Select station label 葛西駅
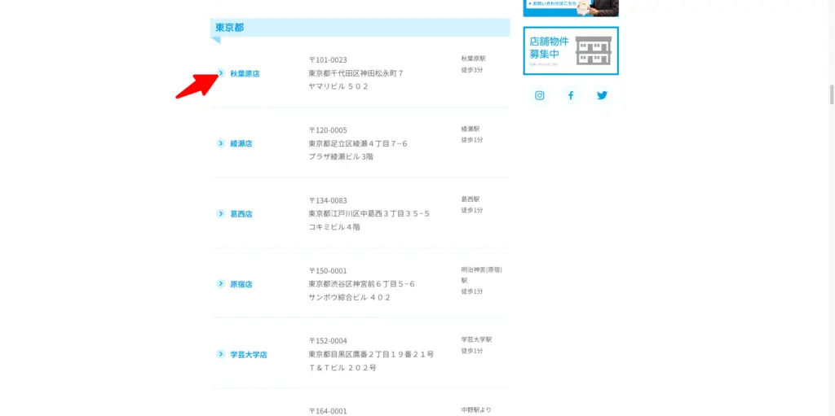This screenshot has width=835, height=416. point(471,199)
